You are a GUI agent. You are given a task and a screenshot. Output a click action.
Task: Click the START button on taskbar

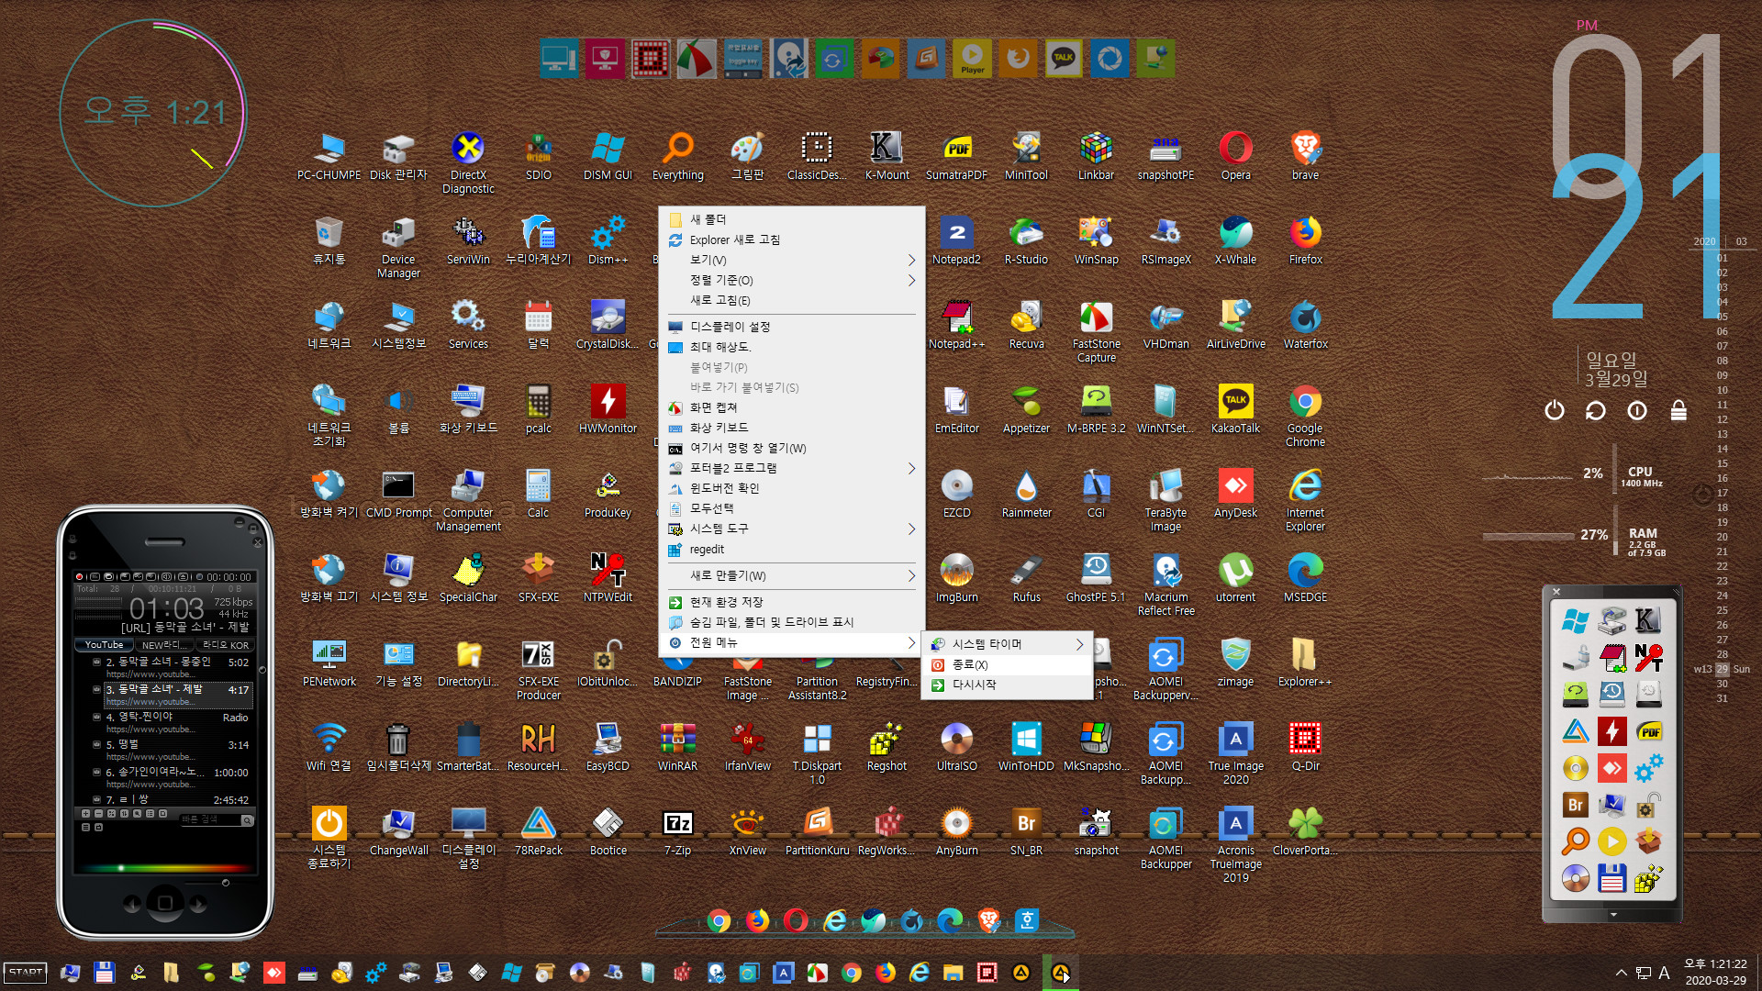click(x=26, y=973)
